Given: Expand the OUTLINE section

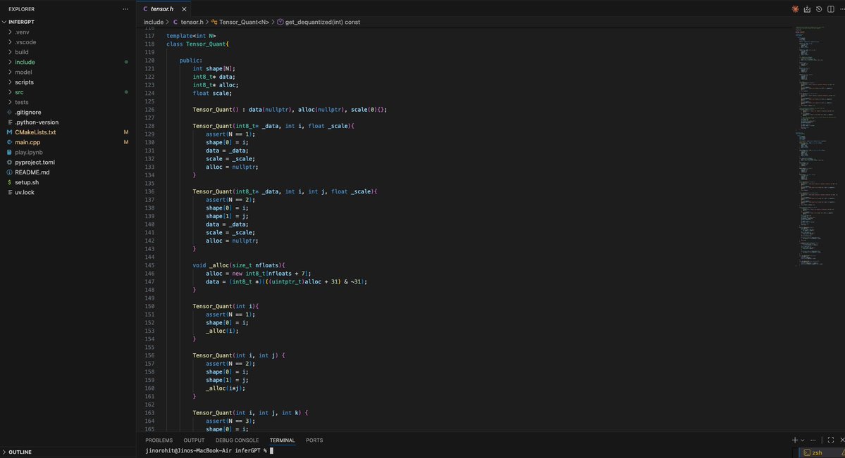Looking at the screenshot, I should (x=20, y=452).
